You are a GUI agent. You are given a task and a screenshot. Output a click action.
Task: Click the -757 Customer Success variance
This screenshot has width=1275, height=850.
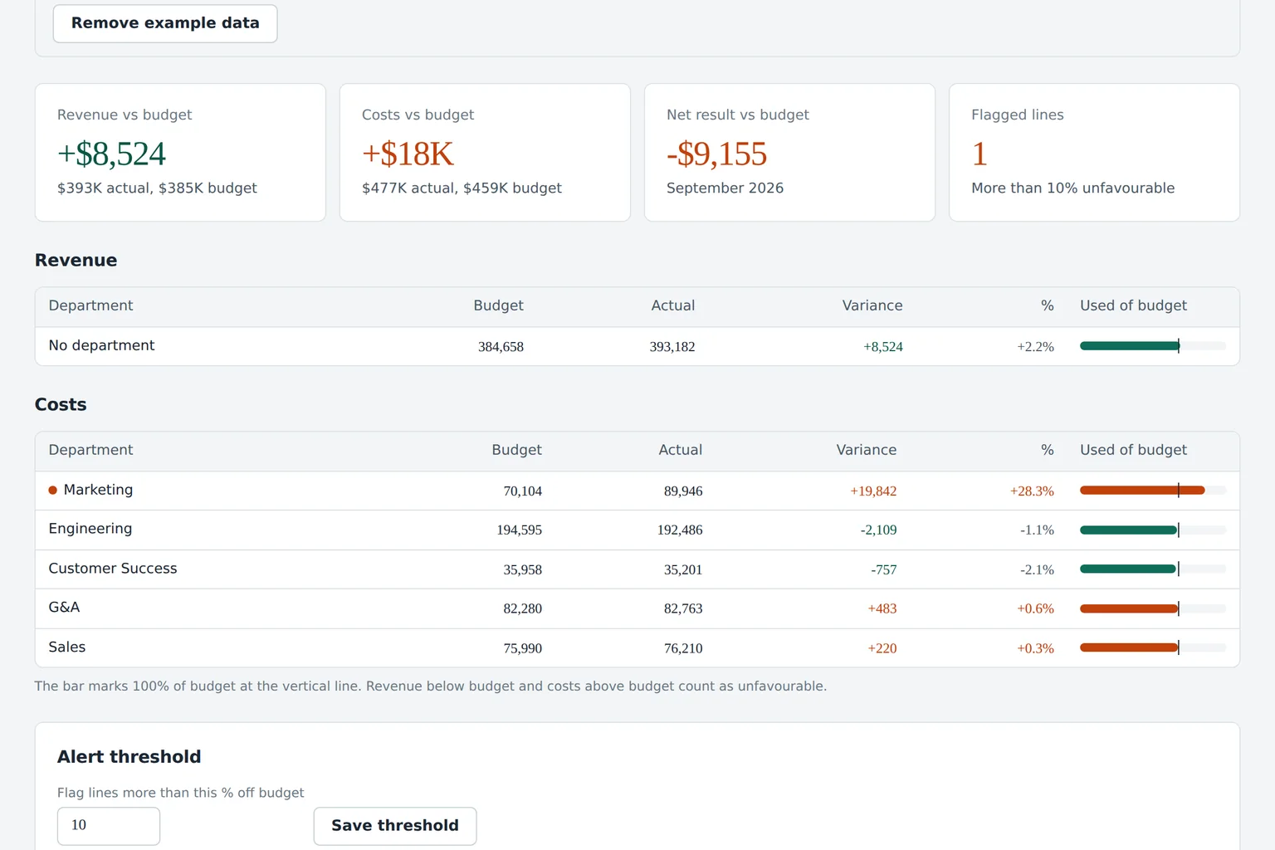883,570
